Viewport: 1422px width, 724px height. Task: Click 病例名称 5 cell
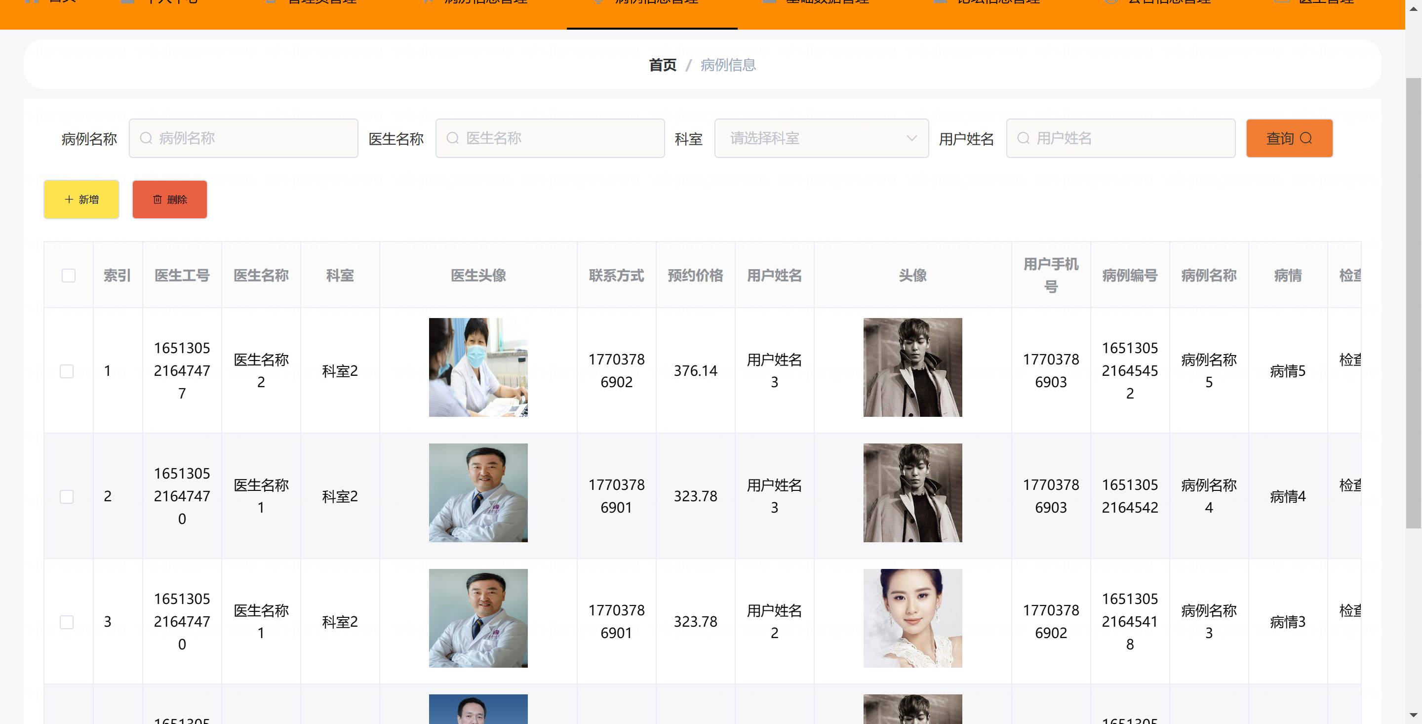tap(1209, 370)
